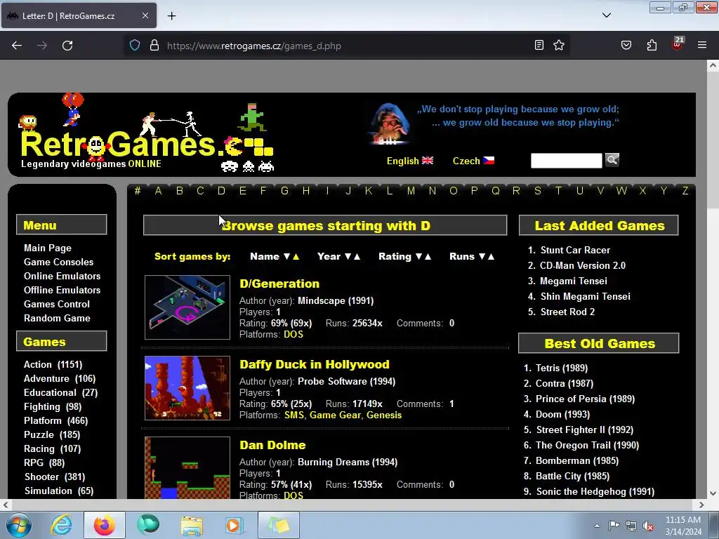719x539 pixels.
Task: Click the browser back arrow
Action: (17, 46)
